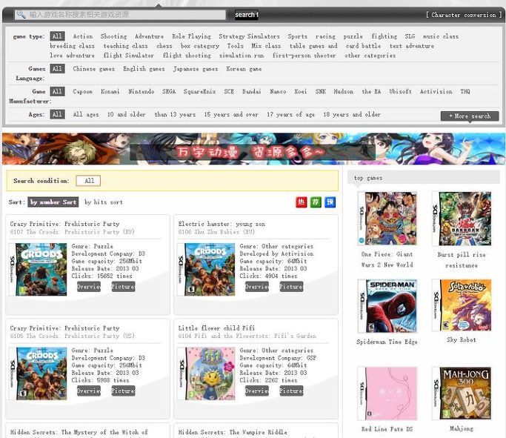Image resolution: width=506 pixels, height=438 pixels.
Task: Open One Piece Giant Wars cover
Action: [387, 219]
